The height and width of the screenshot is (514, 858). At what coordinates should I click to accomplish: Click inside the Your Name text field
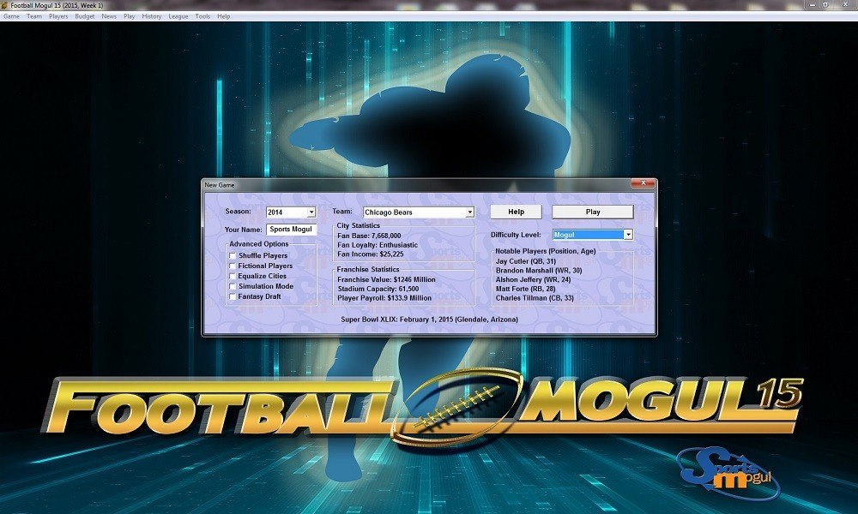(x=292, y=229)
